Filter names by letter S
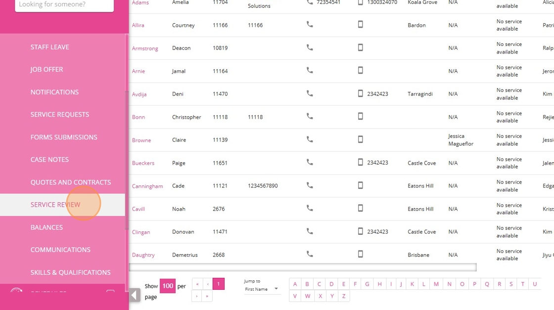Viewport: 554px width, 310px height. click(511, 284)
